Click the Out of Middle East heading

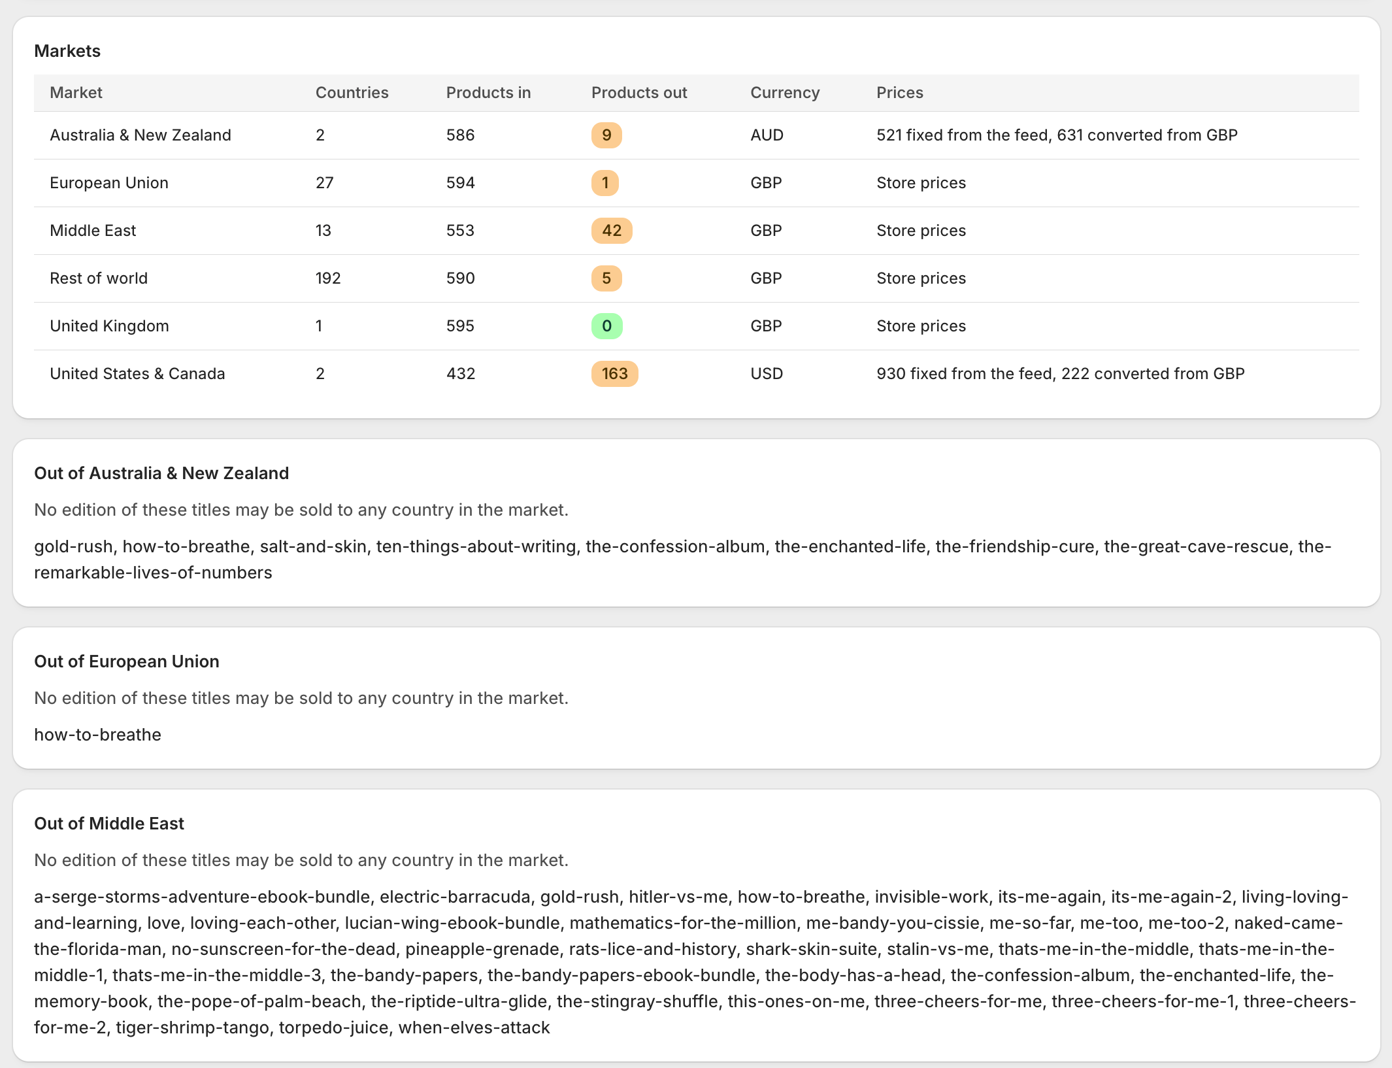[x=109, y=824]
